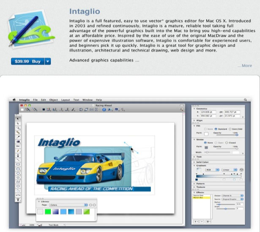Click the Fill paint color well
The image size is (260, 232).
point(206,134)
